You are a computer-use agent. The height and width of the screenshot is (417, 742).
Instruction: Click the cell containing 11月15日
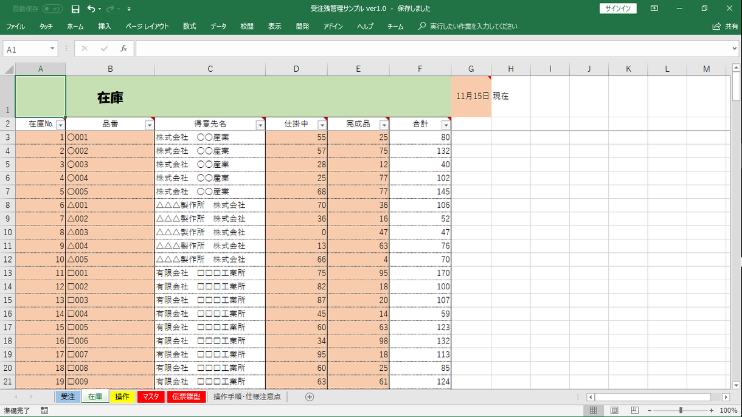[x=471, y=96]
